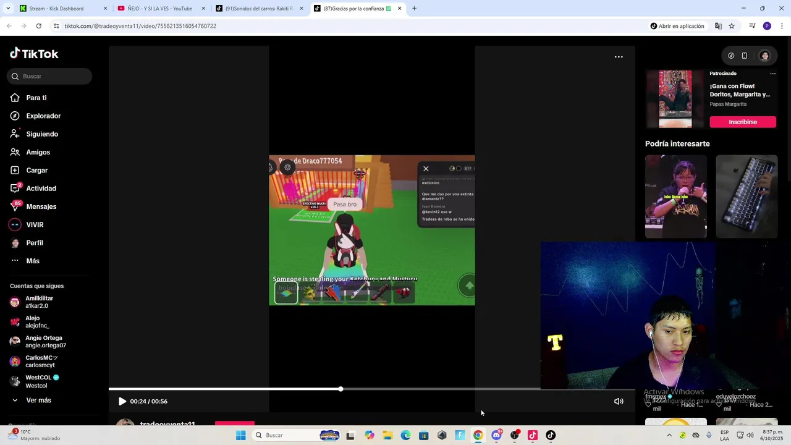
Task: Open the weather widget on the taskbar
Action: coord(35,435)
